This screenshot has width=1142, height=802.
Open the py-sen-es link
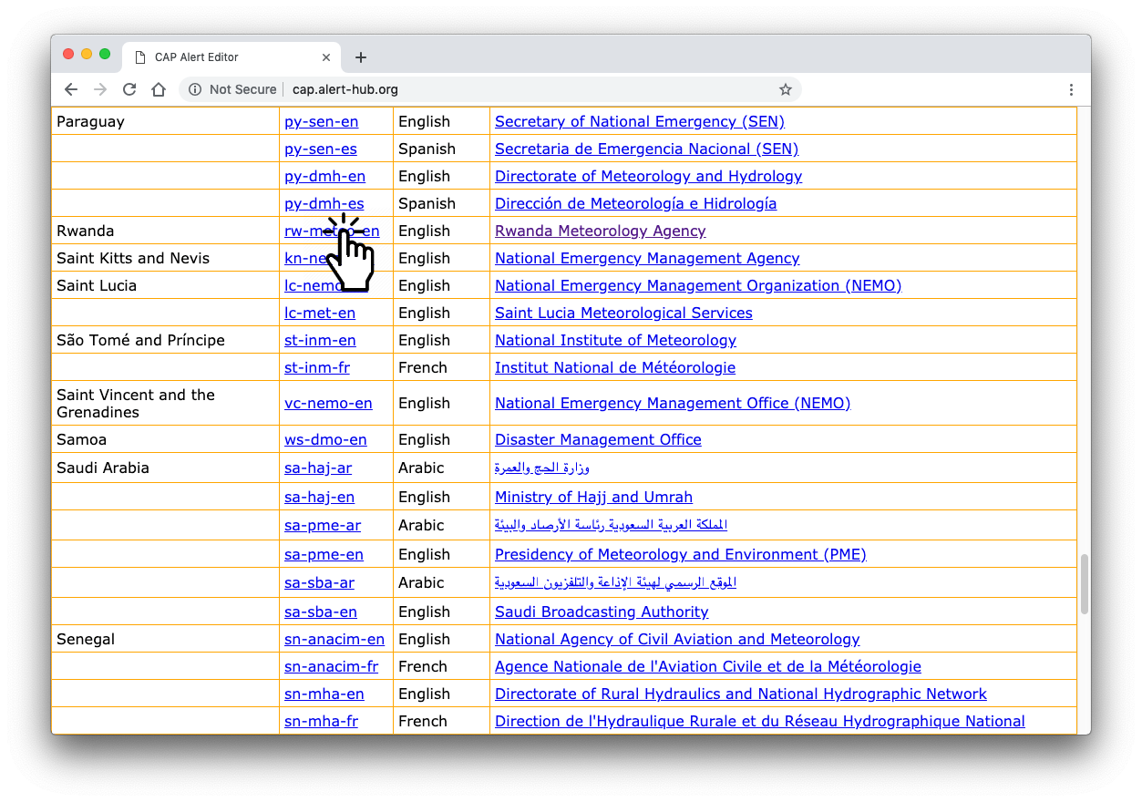(321, 149)
